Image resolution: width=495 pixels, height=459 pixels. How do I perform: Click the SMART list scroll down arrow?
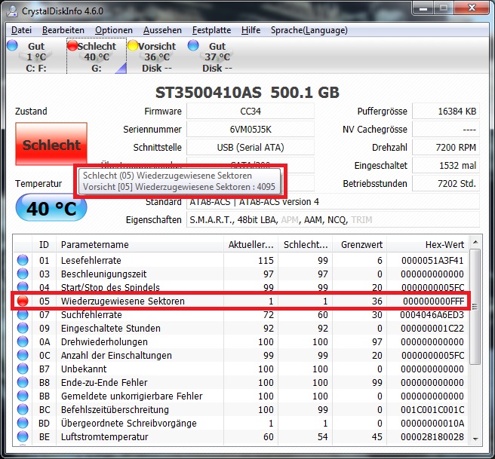tap(475, 439)
